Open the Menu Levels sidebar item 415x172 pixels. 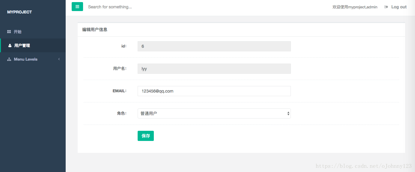coord(33,59)
